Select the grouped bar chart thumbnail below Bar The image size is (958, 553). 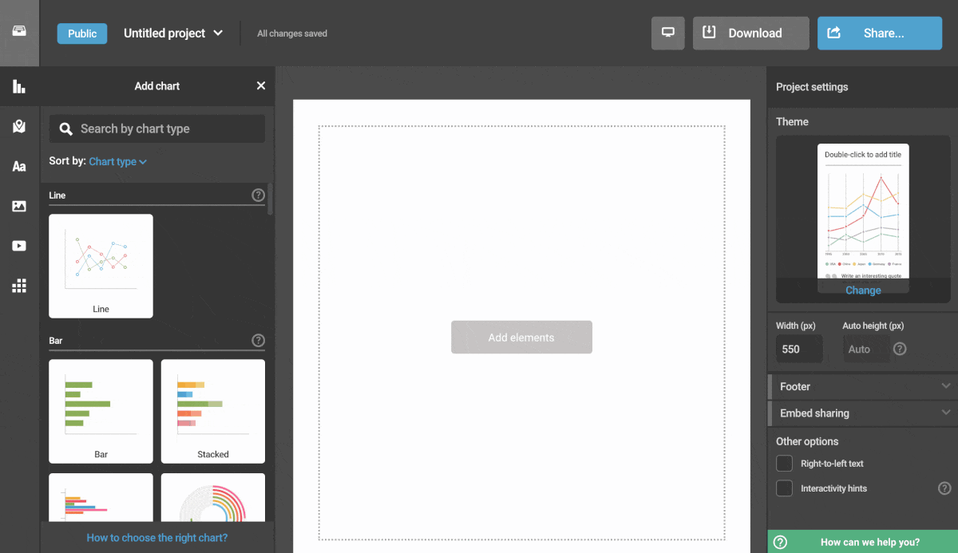click(101, 498)
